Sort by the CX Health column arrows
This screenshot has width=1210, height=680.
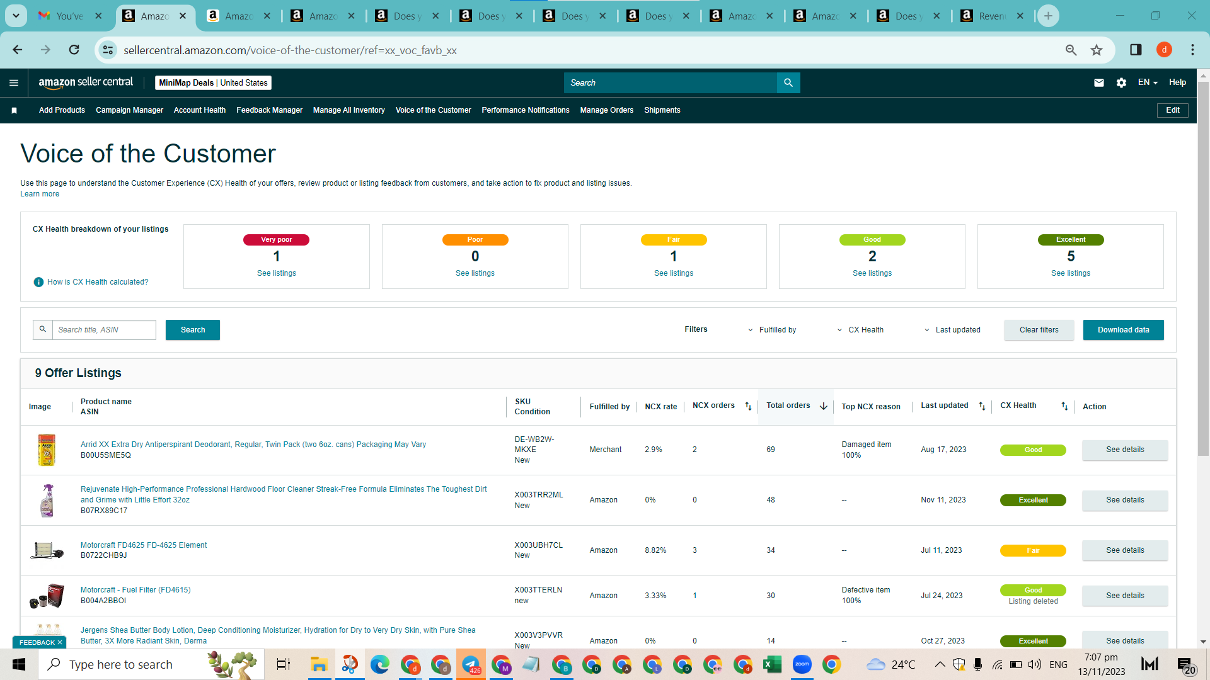point(1064,406)
